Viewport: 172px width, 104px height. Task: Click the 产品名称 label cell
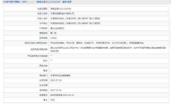26,28
